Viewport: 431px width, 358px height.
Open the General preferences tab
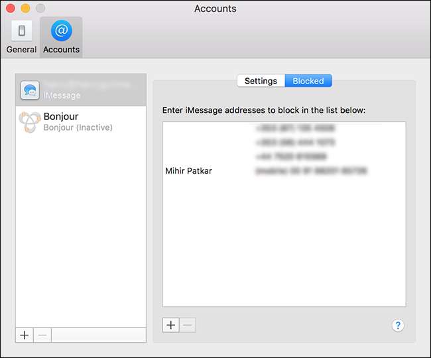(x=21, y=37)
